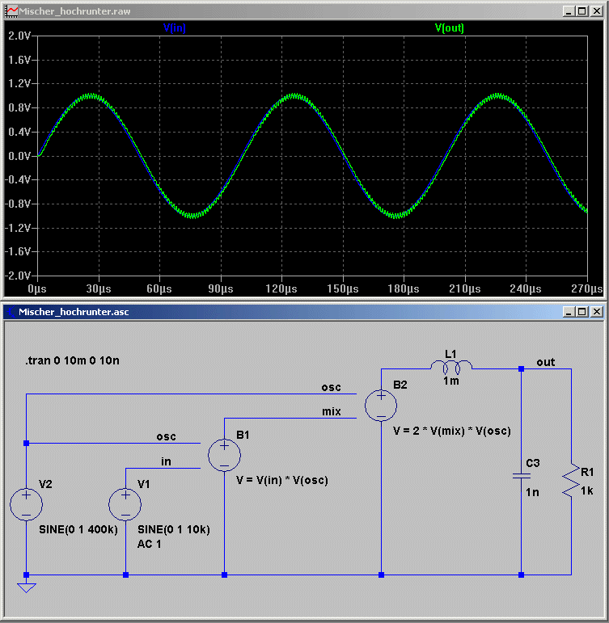The height and width of the screenshot is (623, 609).
Task: Click the 180µs label on the time axis
Action: click(404, 288)
